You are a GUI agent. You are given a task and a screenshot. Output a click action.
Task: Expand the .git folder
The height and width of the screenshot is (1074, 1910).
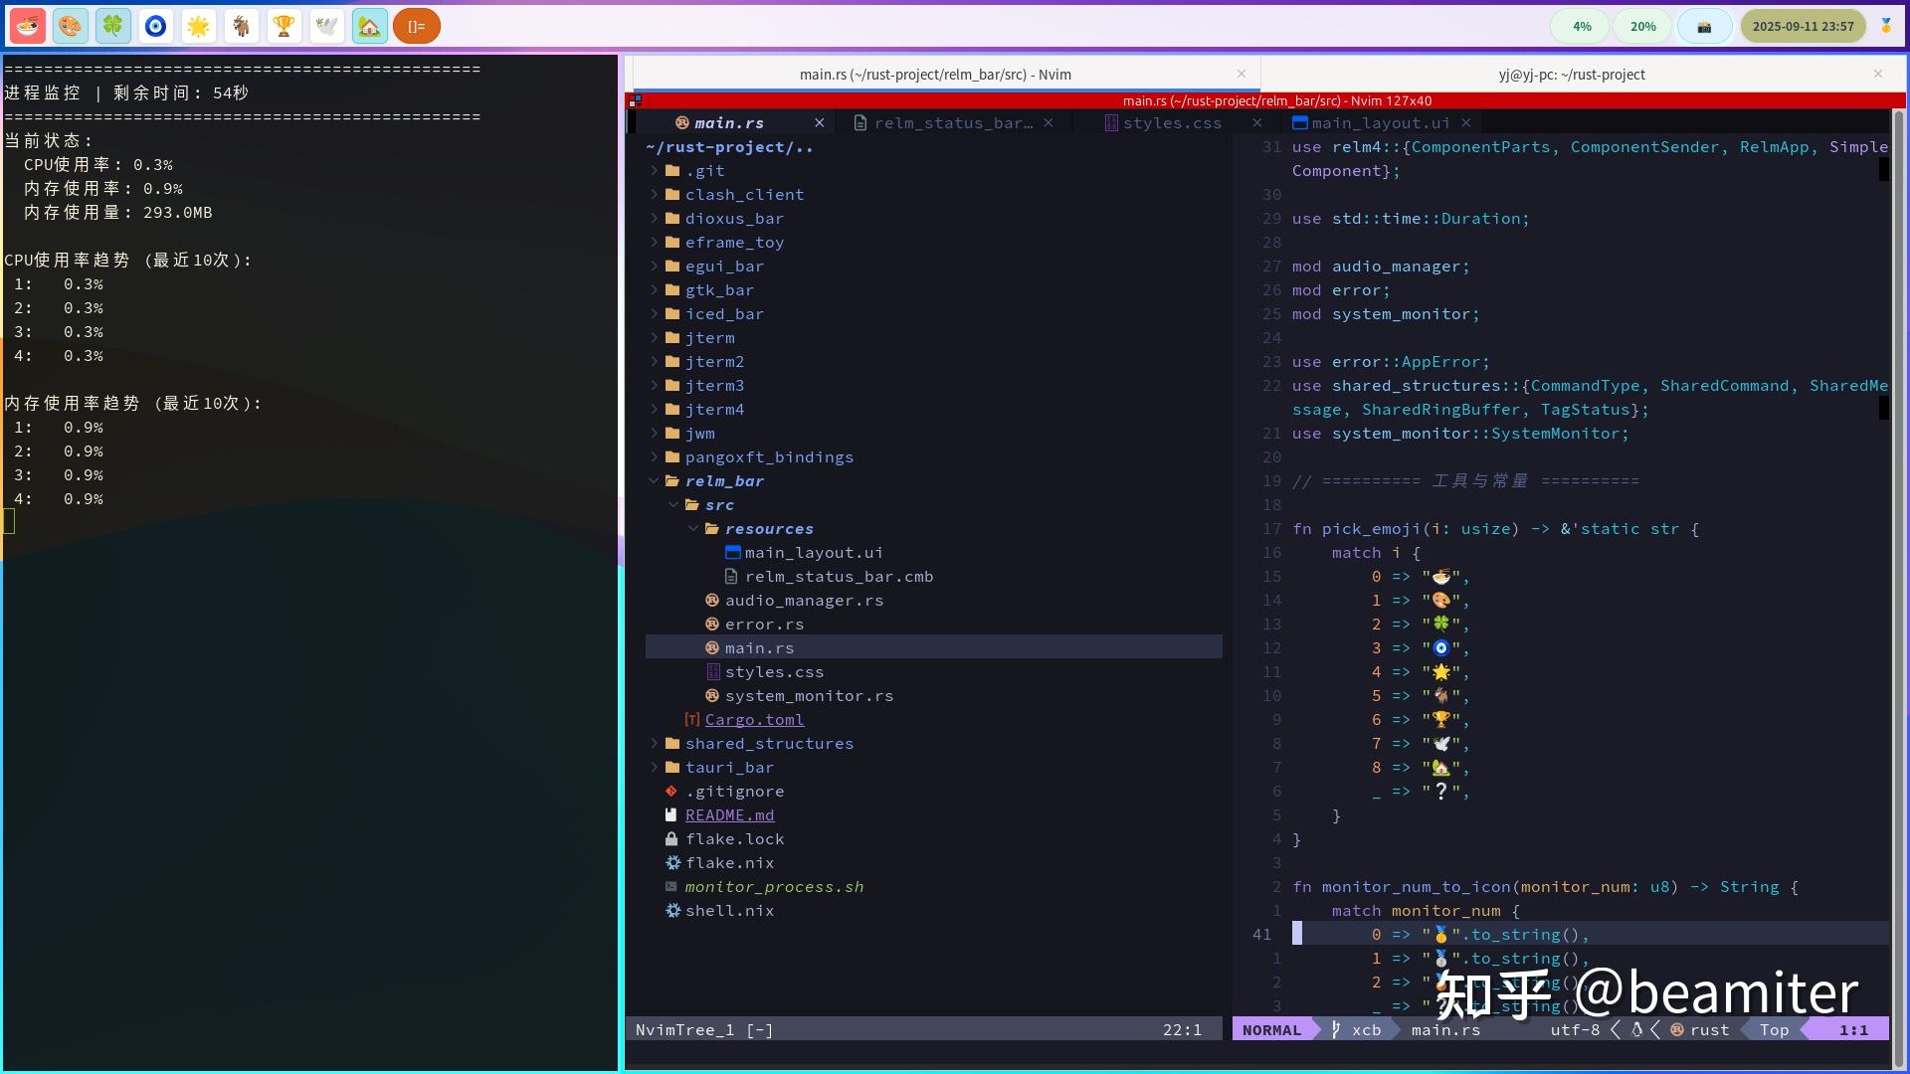pyautogui.click(x=654, y=171)
